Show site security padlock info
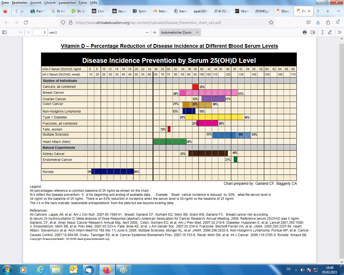Screen dimensions: 344x275 coord(71,23)
